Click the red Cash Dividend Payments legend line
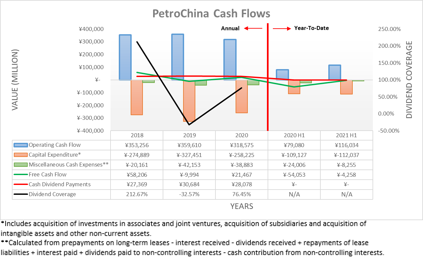 point(21,185)
